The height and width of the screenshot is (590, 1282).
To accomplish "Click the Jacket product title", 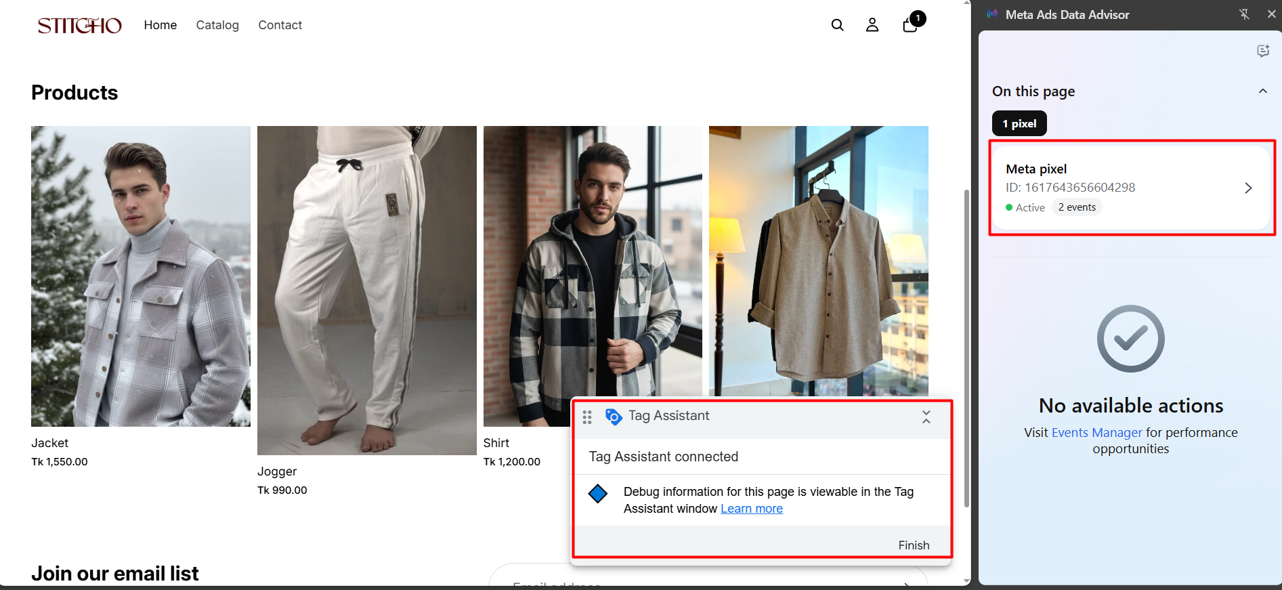I will 50,443.
